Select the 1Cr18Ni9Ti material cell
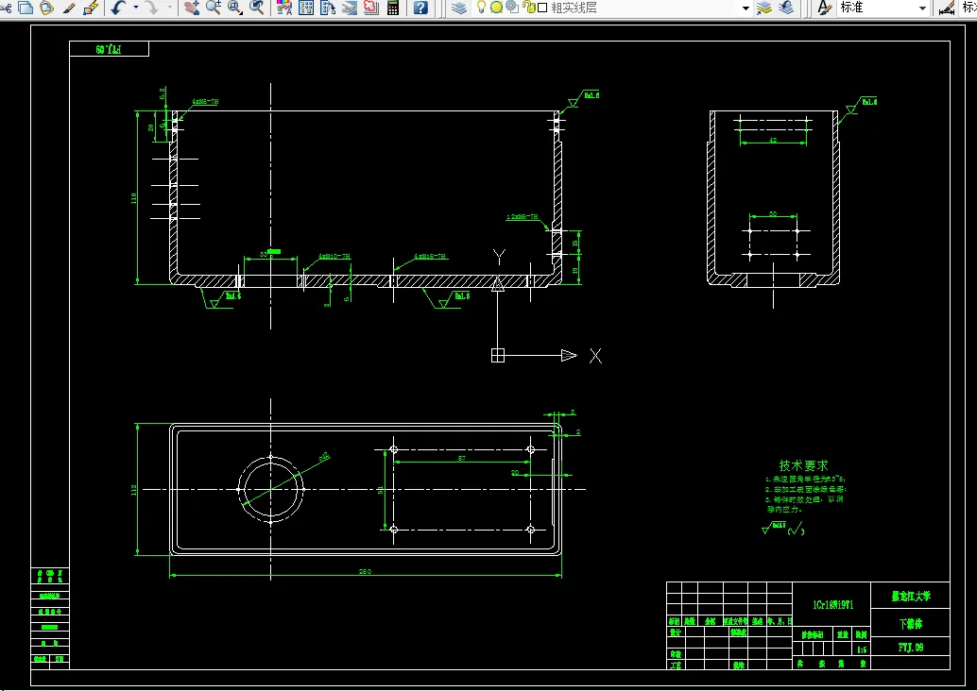This screenshot has width=977, height=691. pyautogui.click(x=833, y=605)
